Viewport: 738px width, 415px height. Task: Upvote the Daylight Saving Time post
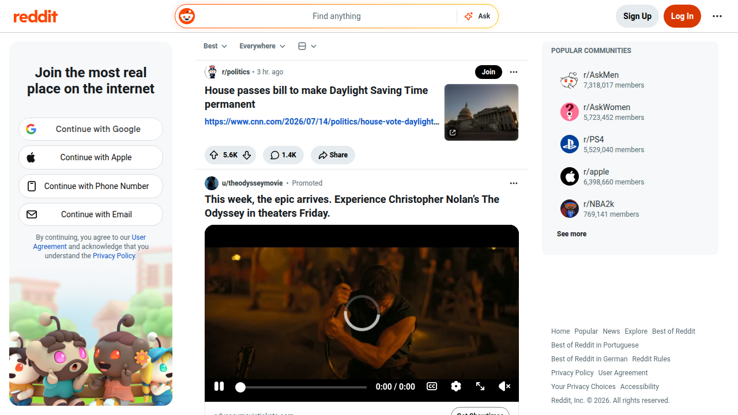(214, 155)
